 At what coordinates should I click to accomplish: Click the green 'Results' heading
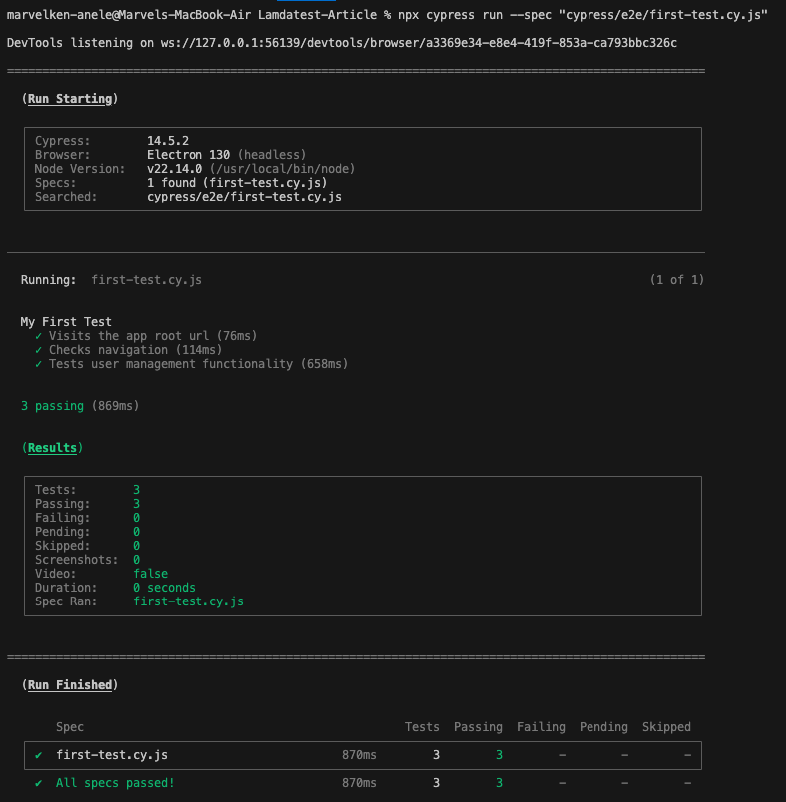[x=52, y=448]
